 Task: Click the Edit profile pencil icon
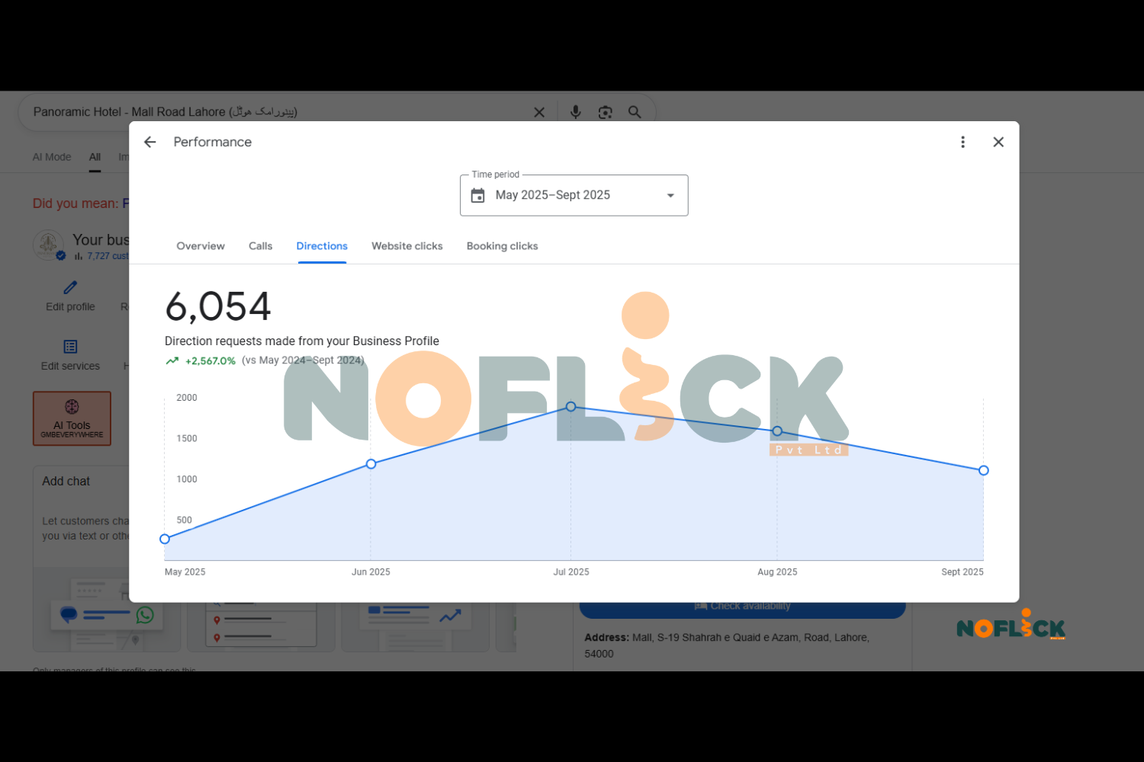70,287
